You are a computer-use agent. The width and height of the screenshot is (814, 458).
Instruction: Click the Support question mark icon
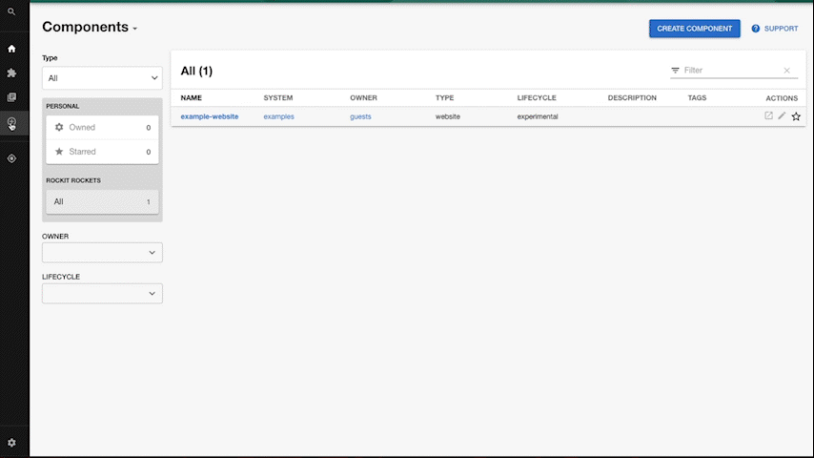755,29
